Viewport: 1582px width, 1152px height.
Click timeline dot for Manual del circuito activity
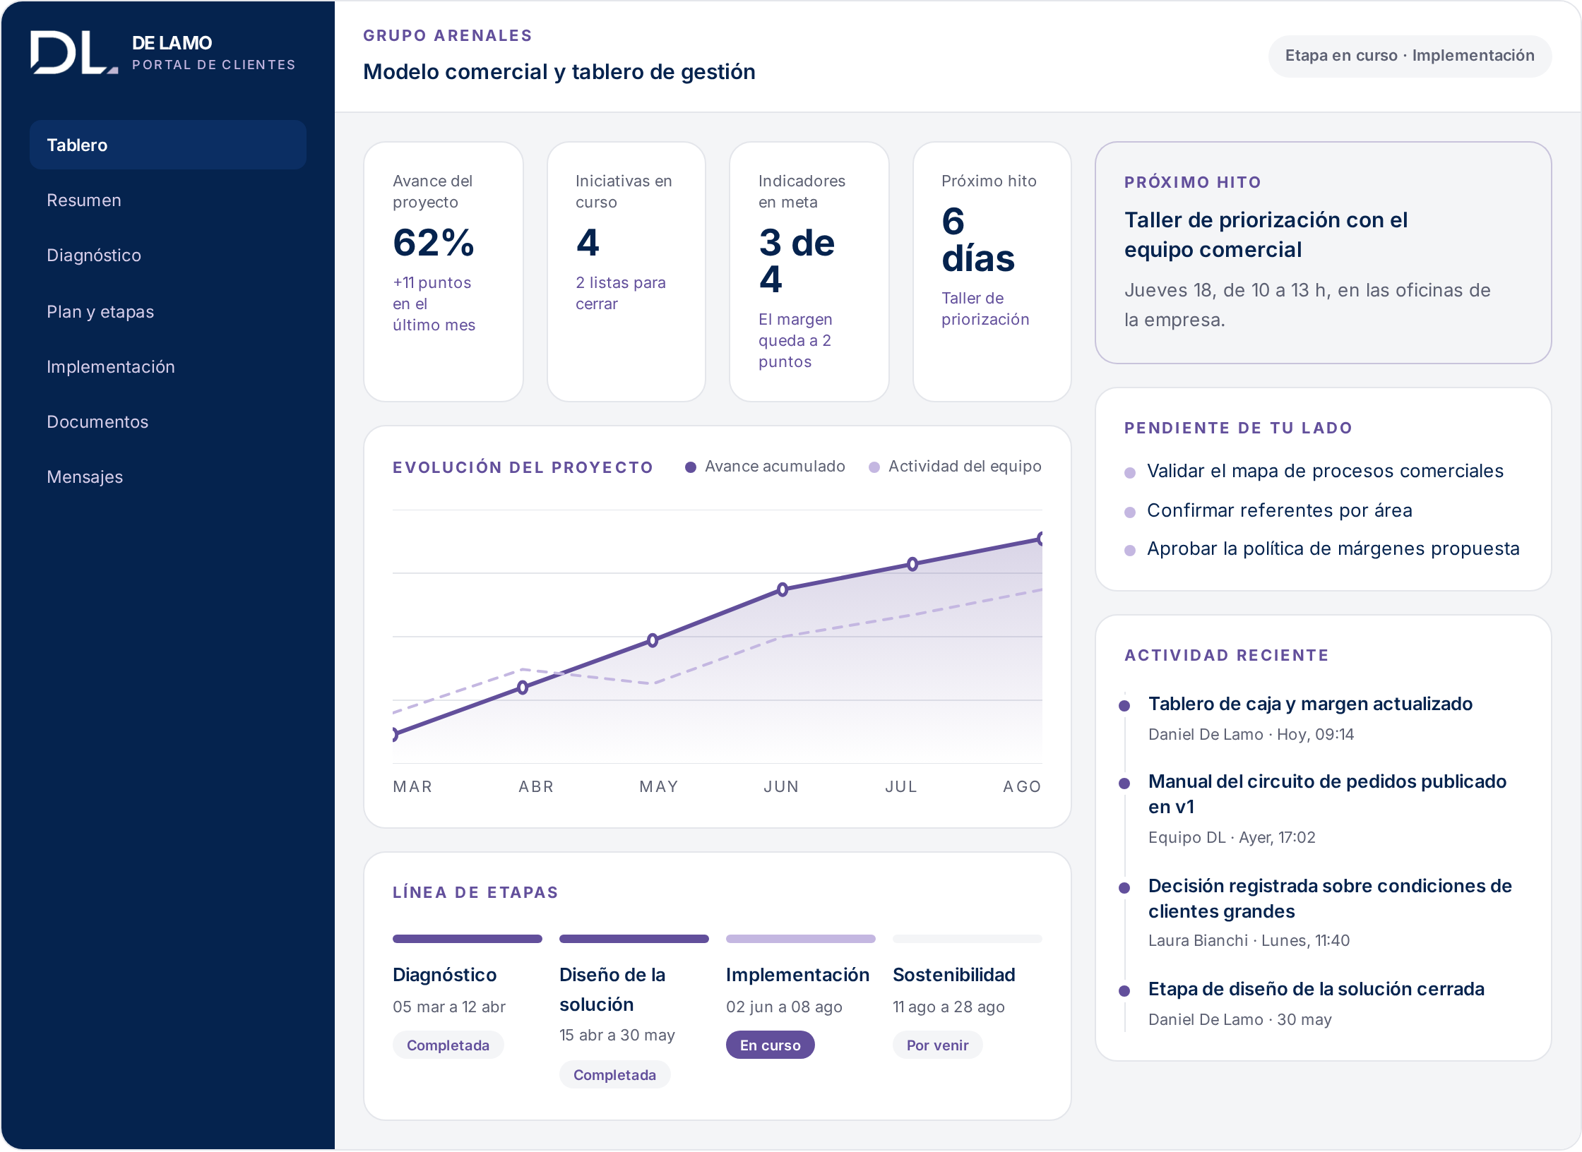1124,784
